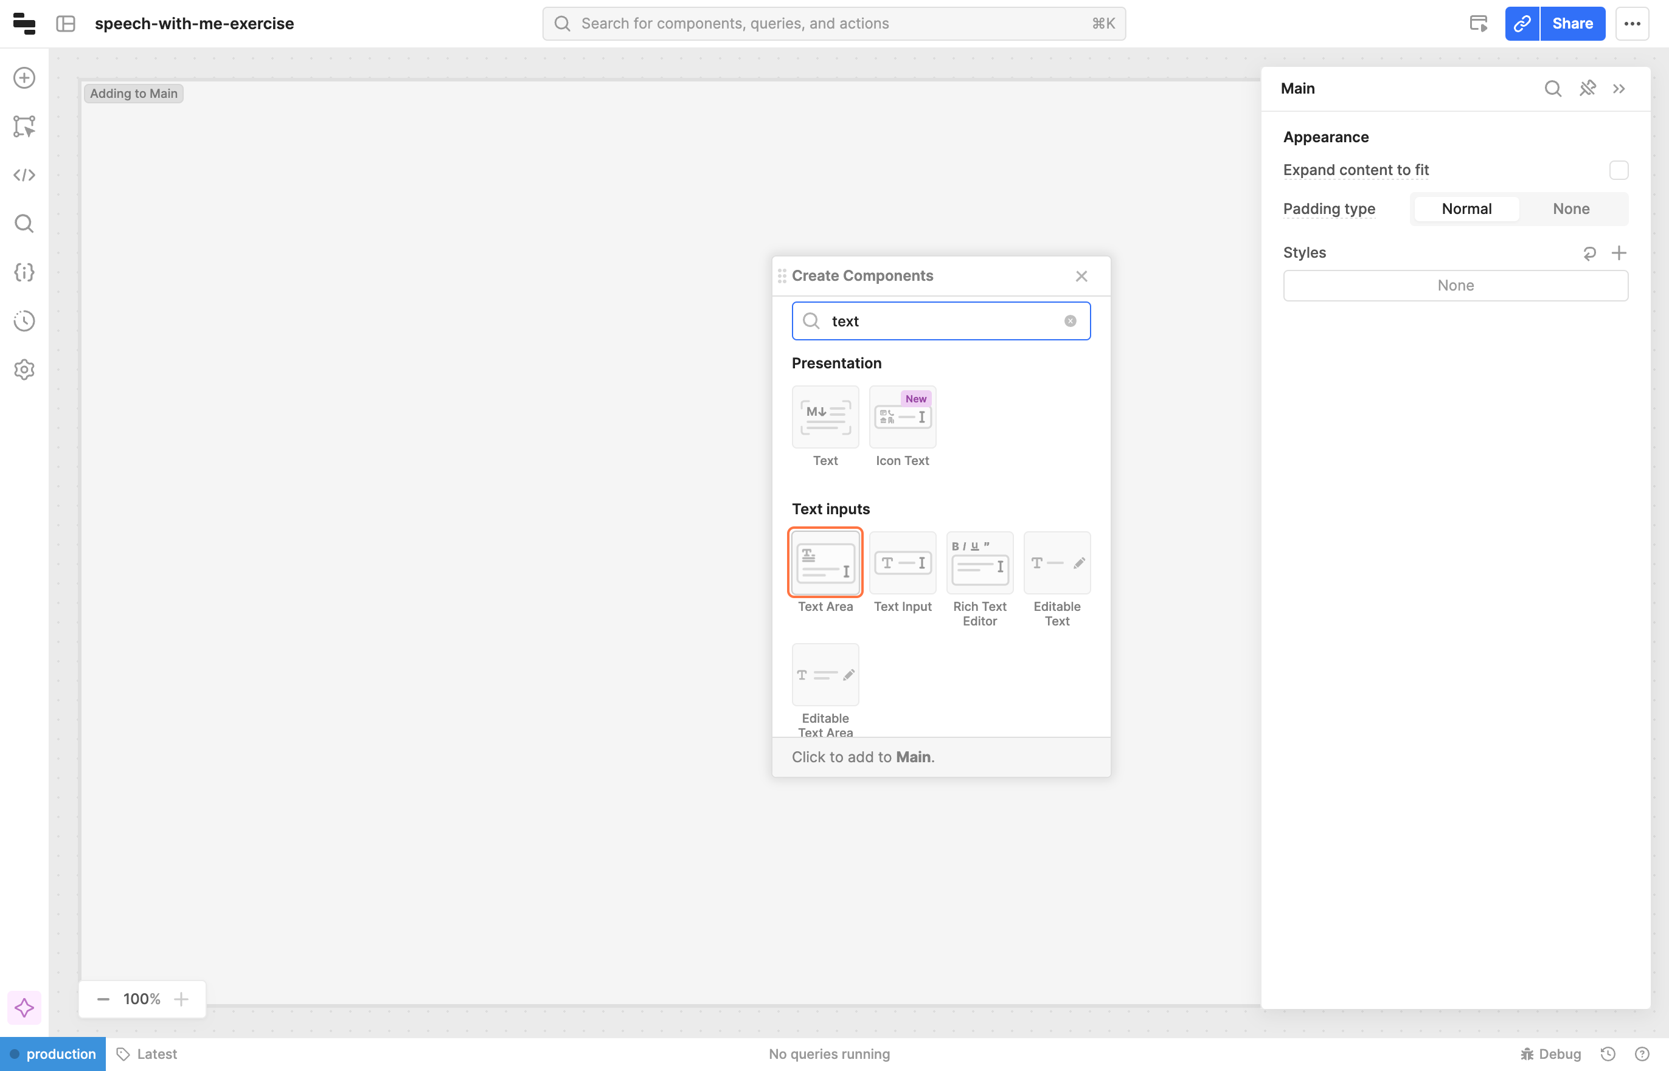The image size is (1669, 1071).
Task: Set Padding type to Normal
Action: tap(1466, 208)
